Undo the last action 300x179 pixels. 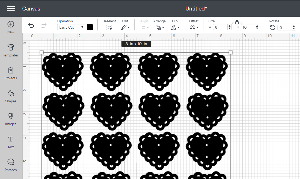click(31, 25)
